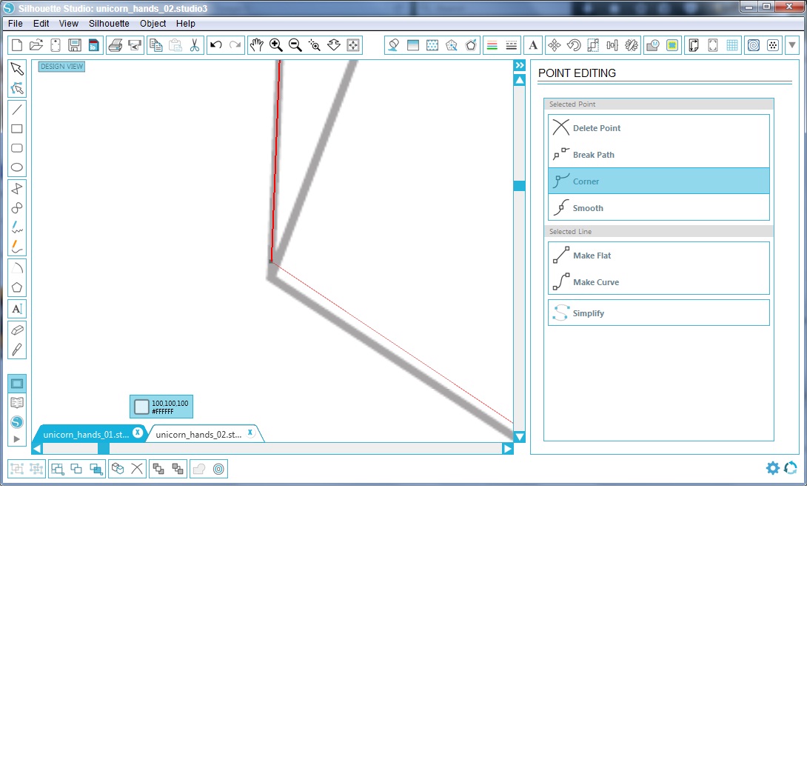Open the Object menu
This screenshot has width=807, height=768.
coord(153,24)
